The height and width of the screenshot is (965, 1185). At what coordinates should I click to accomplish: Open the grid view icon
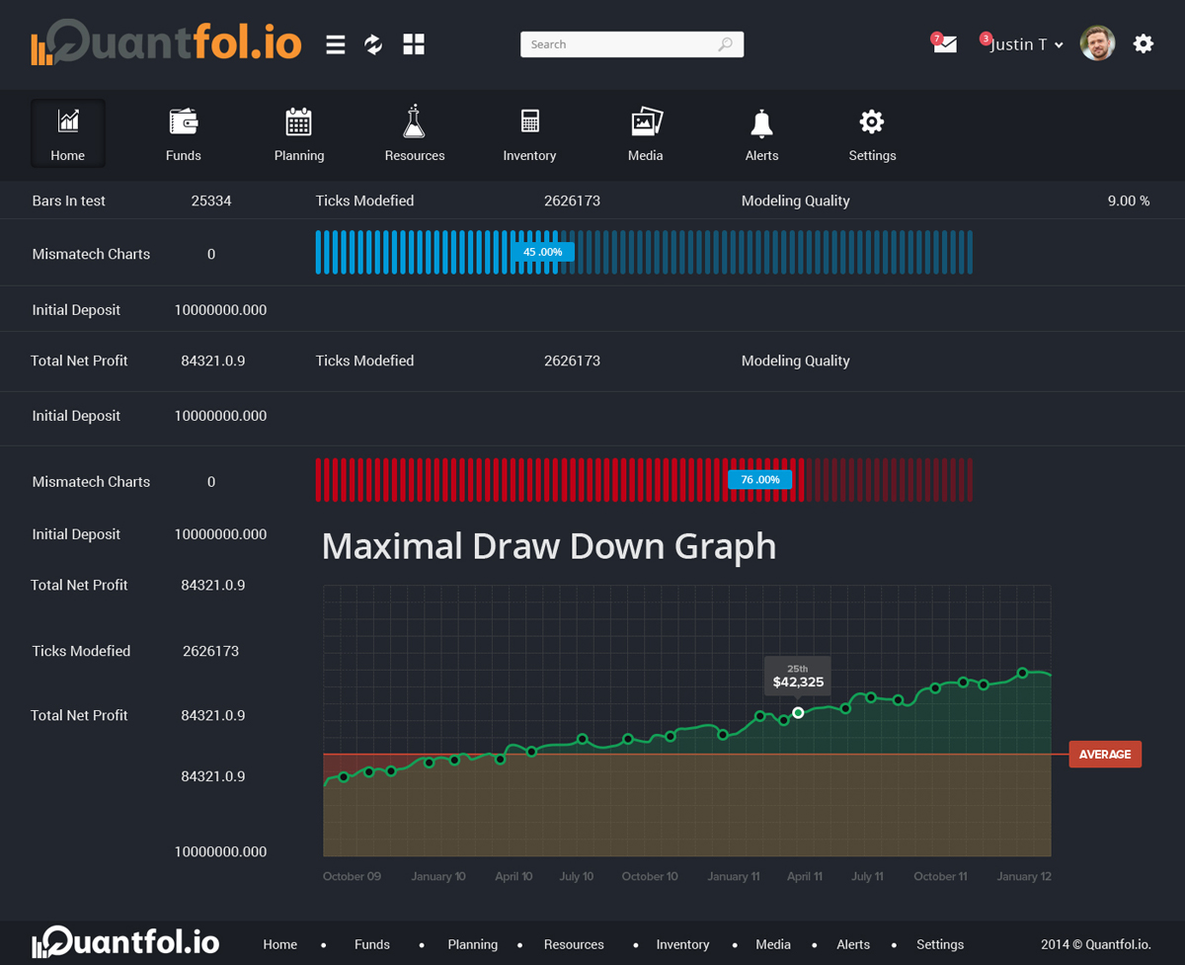pyautogui.click(x=414, y=44)
